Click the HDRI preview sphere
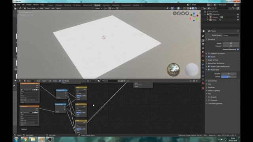Screen dimensions: 253x142 pyautogui.click(x=173, y=70)
